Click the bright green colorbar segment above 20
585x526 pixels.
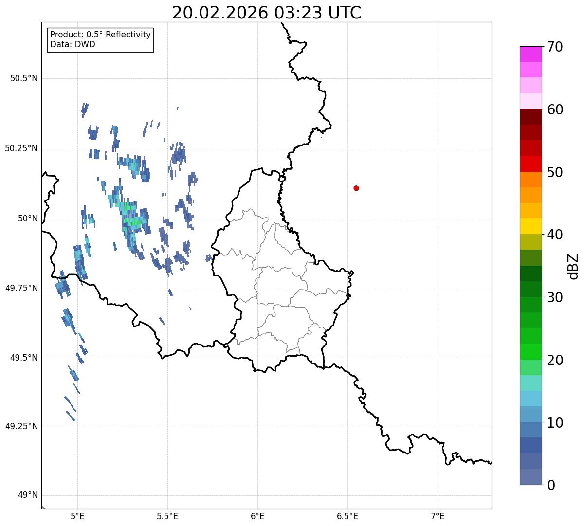(x=530, y=351)
